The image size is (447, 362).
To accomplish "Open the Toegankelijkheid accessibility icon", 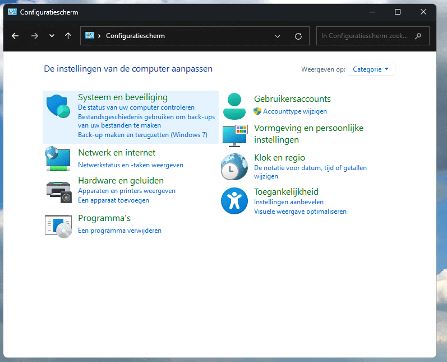I will point(234,201).
